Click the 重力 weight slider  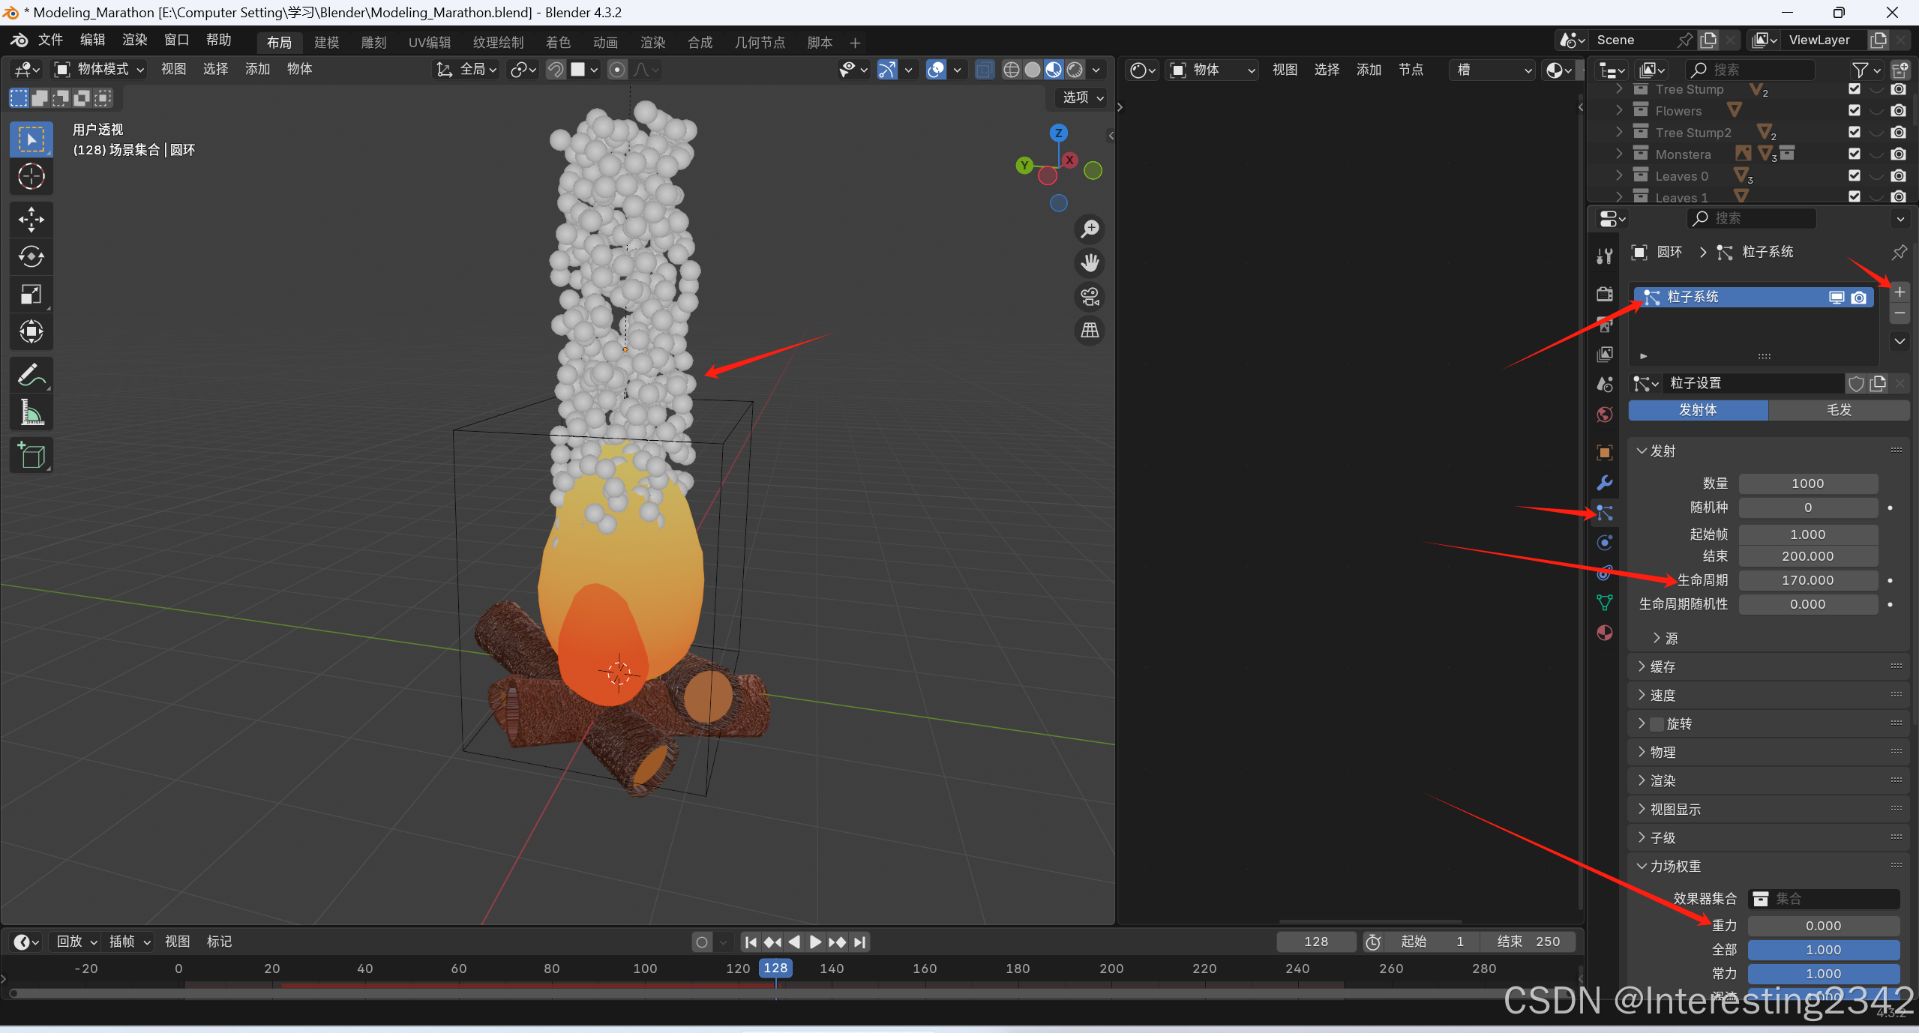click(x=1822, y=926)
